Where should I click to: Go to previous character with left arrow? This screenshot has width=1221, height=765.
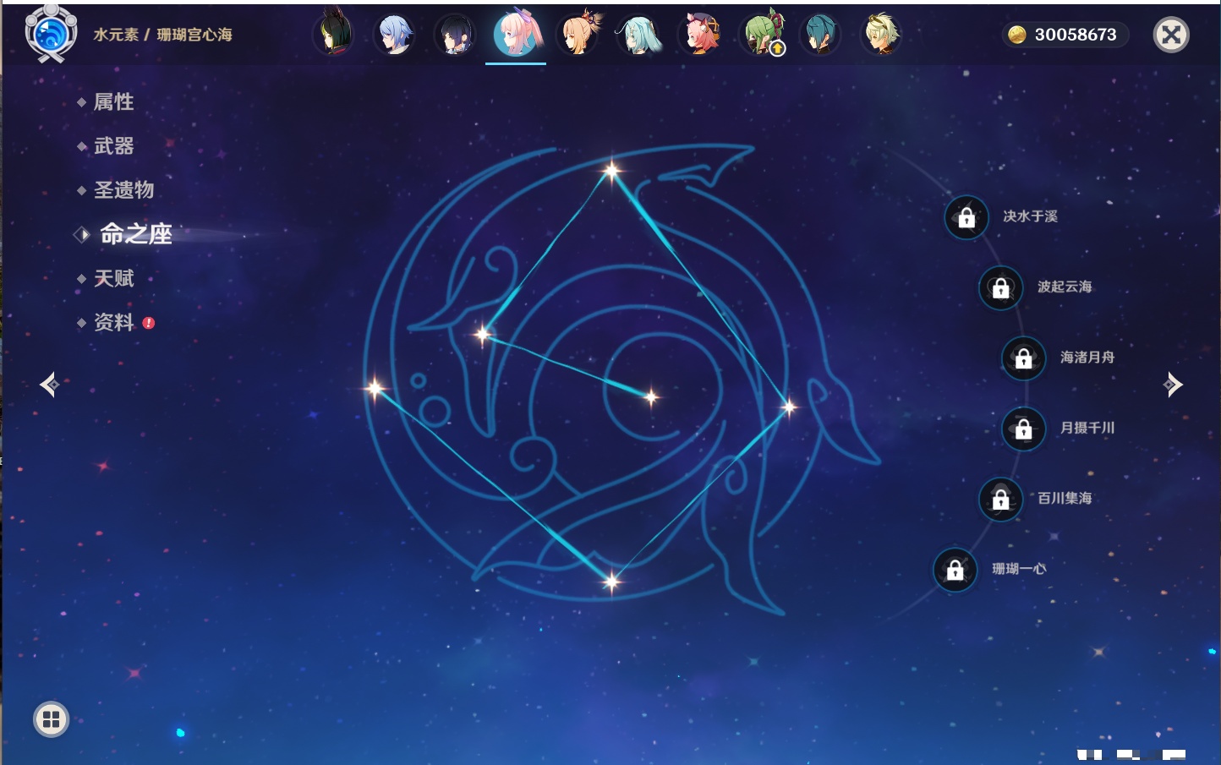point(49,385)
